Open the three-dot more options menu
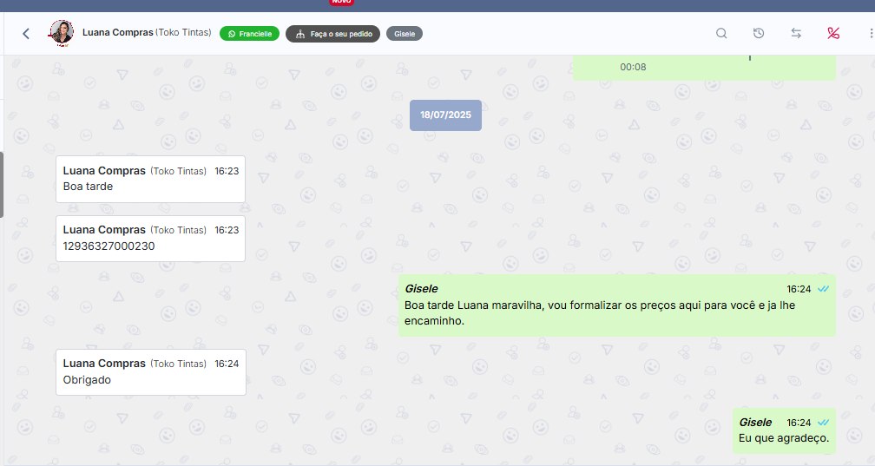875x466 pixels. 870,34
